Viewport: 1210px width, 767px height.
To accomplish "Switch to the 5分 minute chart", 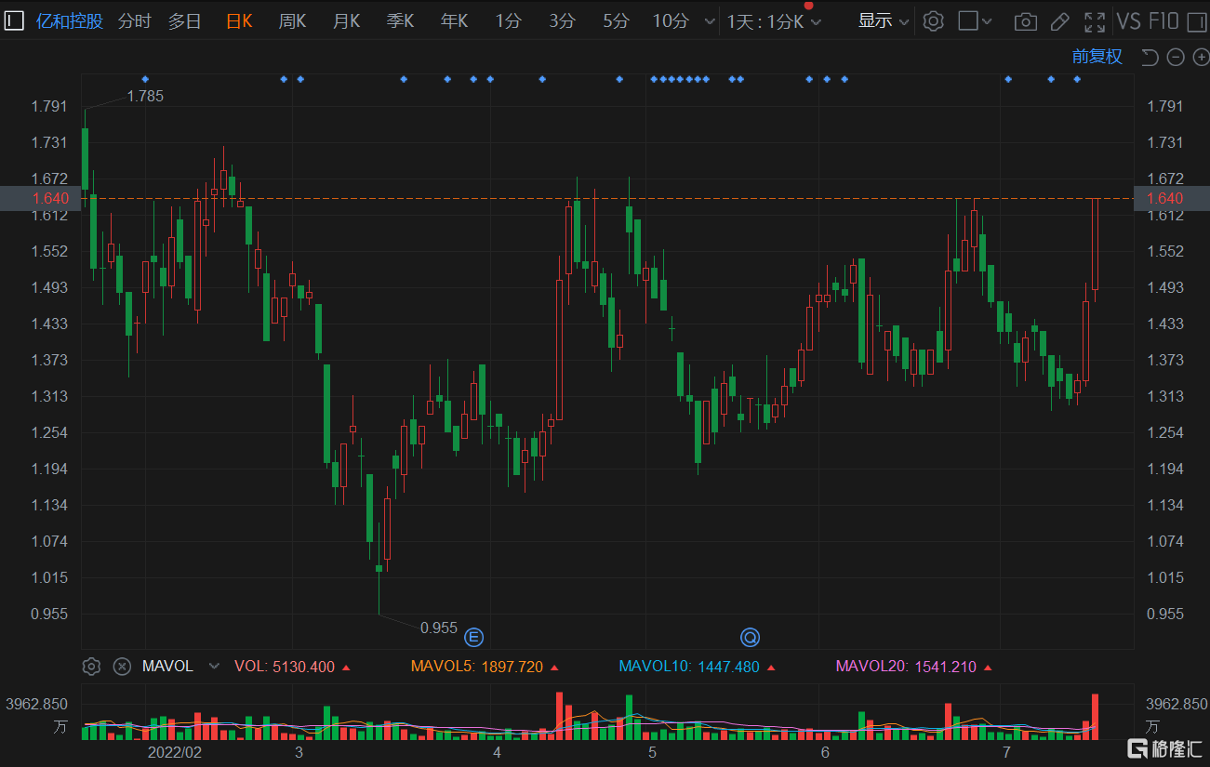I will click(616, 21).
